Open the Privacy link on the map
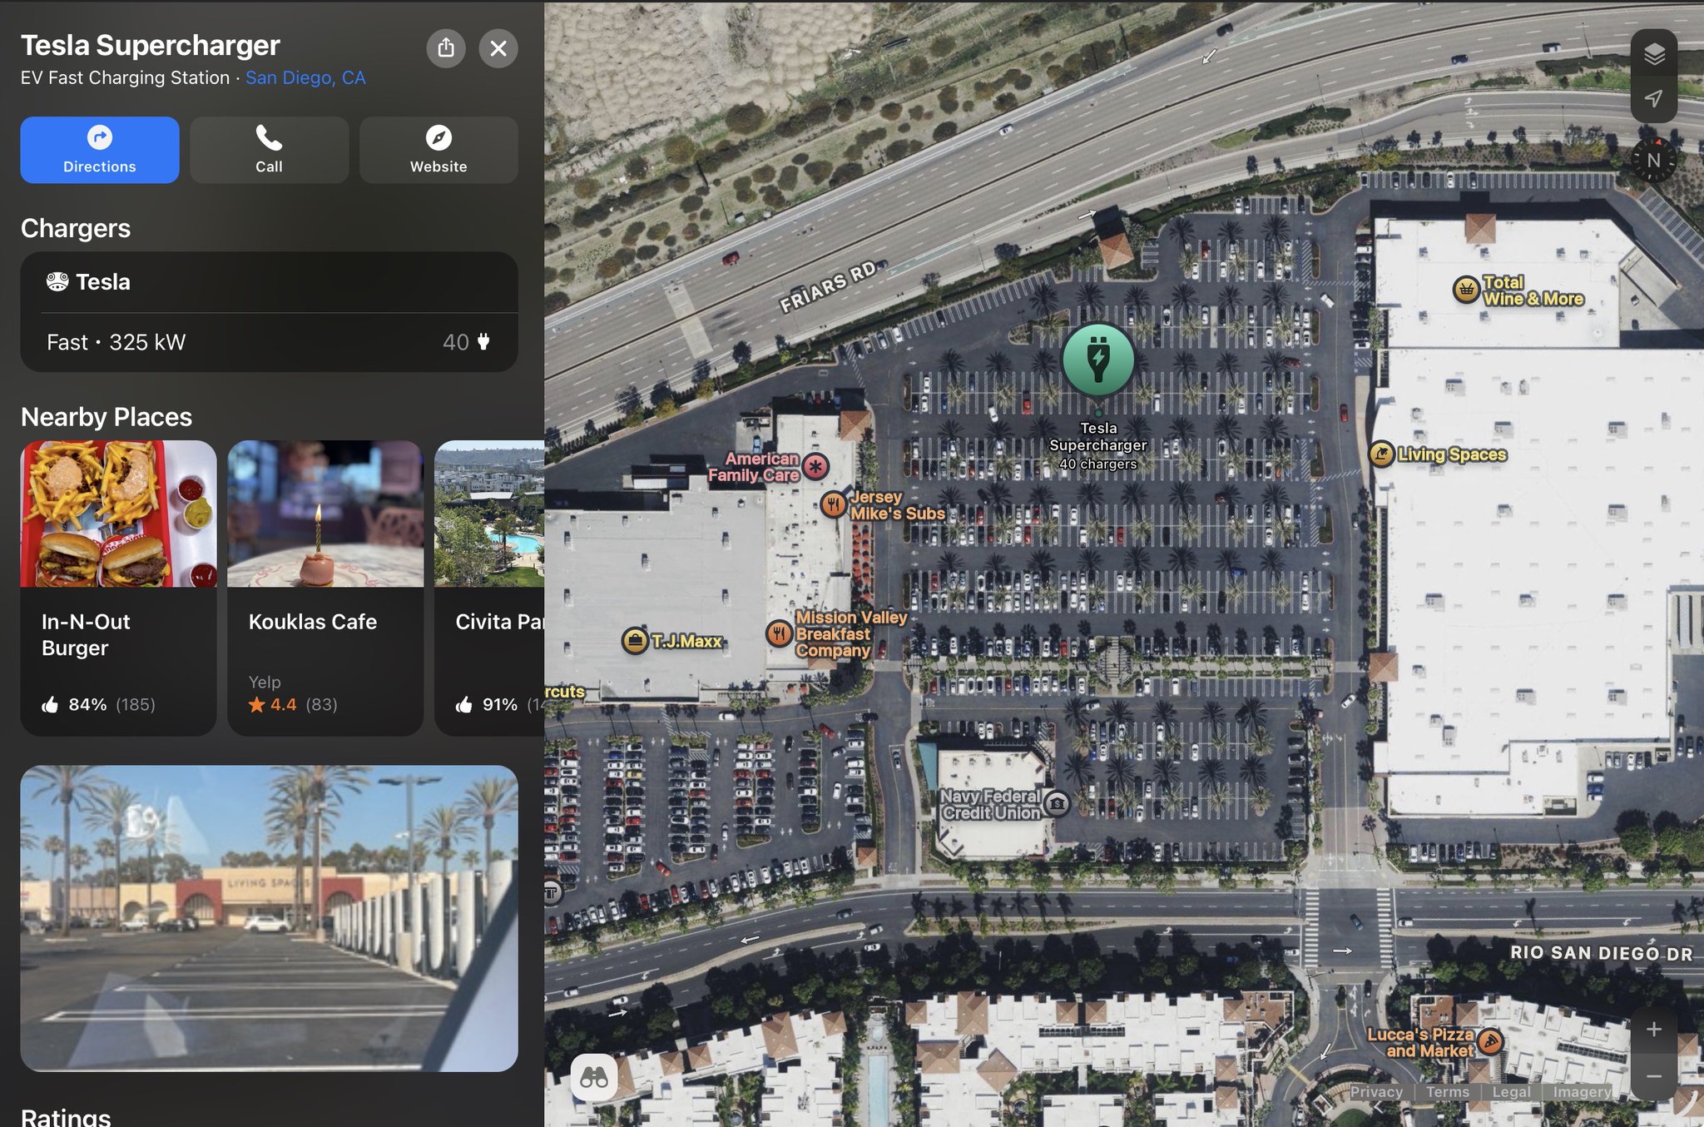 1376,1092
